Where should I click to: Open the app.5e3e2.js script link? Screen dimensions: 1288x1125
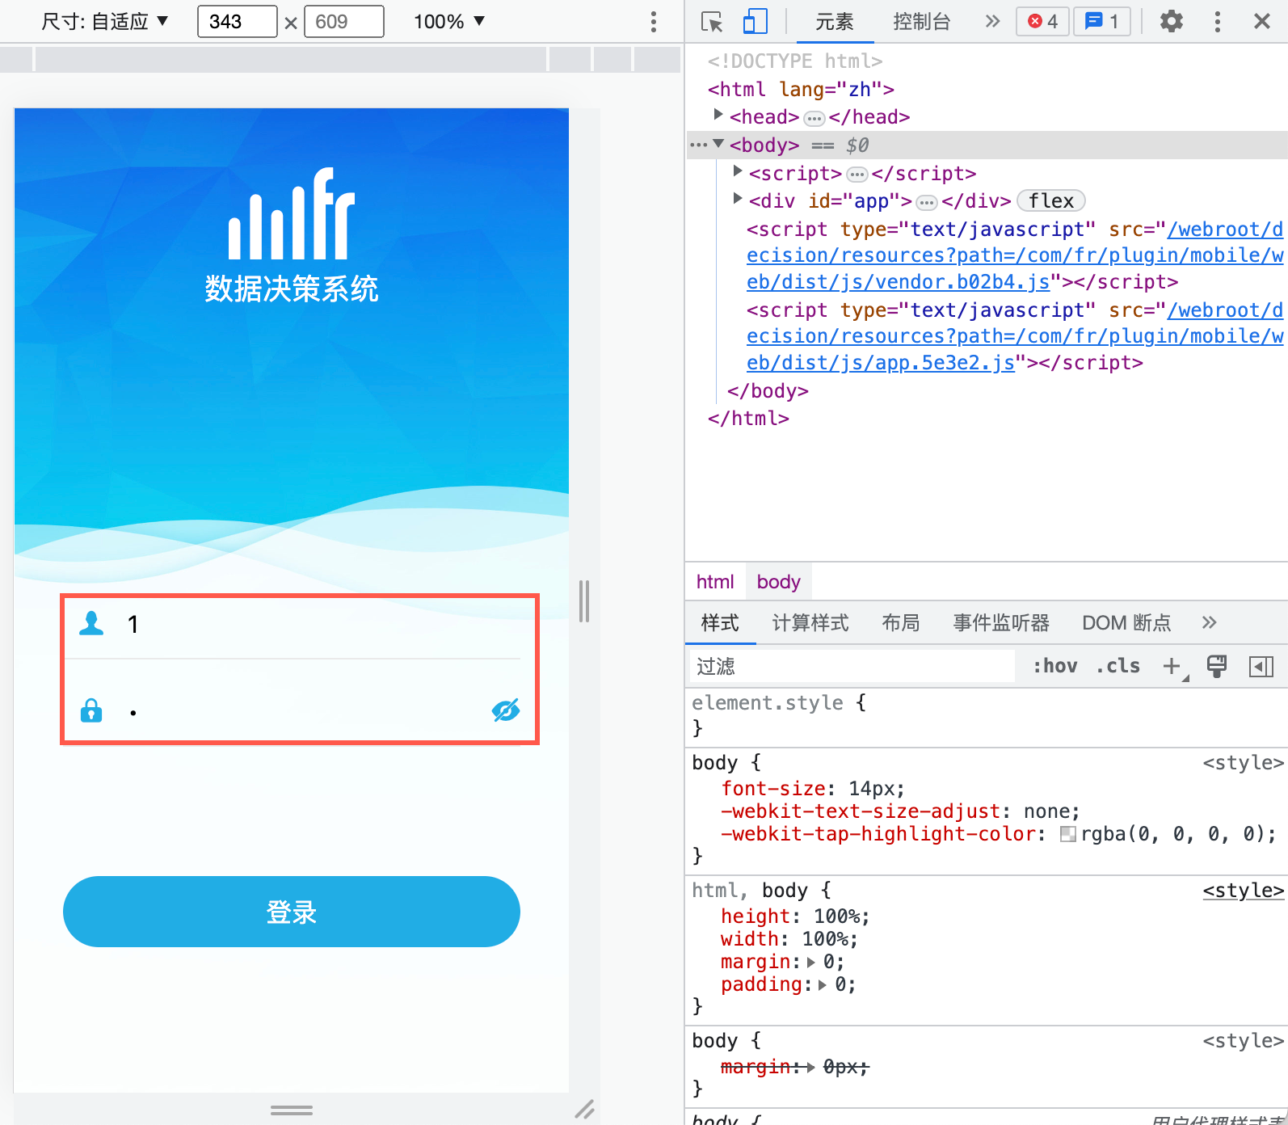click(1015, 336)
